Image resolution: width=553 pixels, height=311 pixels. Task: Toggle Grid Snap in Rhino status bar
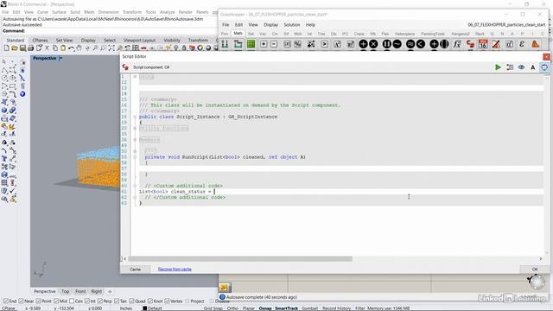point(213,308)
